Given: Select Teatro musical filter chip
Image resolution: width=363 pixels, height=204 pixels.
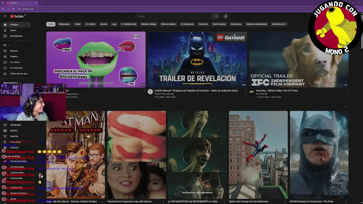Looking at the screenshot, I should [x=219, y=24].
